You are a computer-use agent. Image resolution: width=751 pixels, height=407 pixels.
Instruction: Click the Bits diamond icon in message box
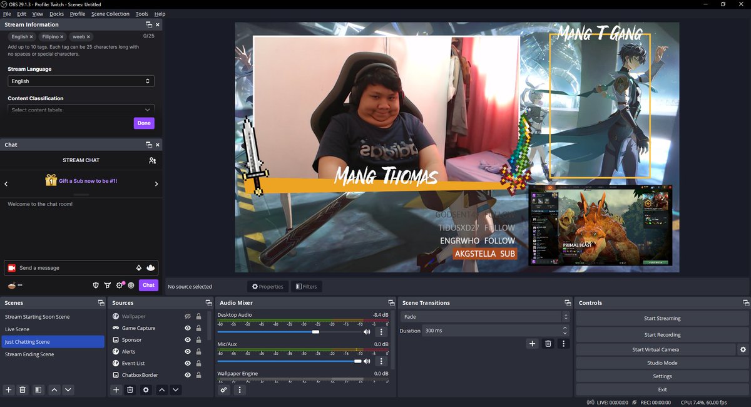[139, 267]
